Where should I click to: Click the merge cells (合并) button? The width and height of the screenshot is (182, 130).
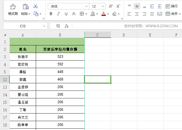[171, 14]
